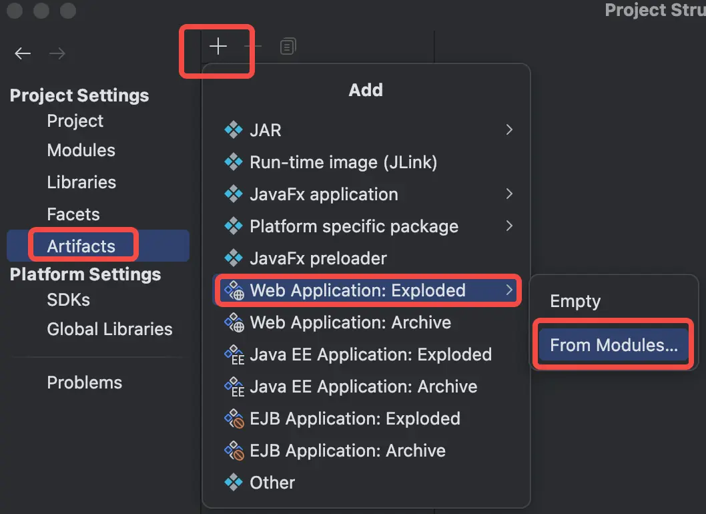Open the Modules settings page
This screenshot has width=706, height=514.
[x=81, y=150]
